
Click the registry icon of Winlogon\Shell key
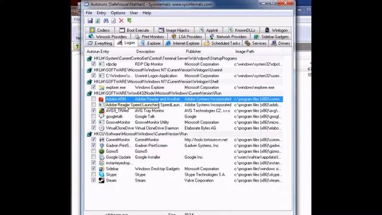coord(90,82)
